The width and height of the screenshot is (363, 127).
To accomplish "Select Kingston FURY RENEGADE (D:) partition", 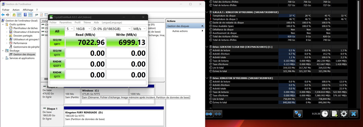I will pos(114,116).
